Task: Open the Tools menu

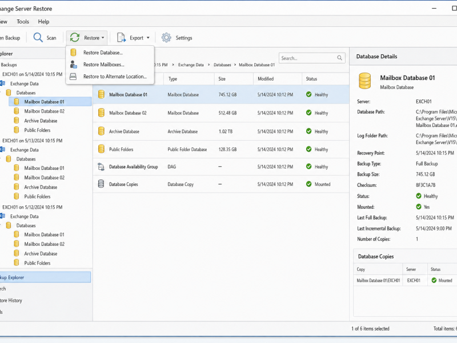Action: (x=23, y=22)
